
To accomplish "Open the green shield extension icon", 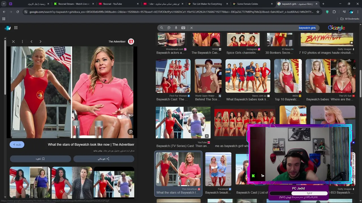I will pyautogui.click(x=327, y=12).
